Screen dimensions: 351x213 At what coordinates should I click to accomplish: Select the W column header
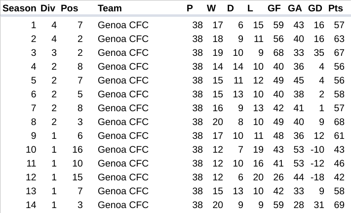click(x=211, y=8)
